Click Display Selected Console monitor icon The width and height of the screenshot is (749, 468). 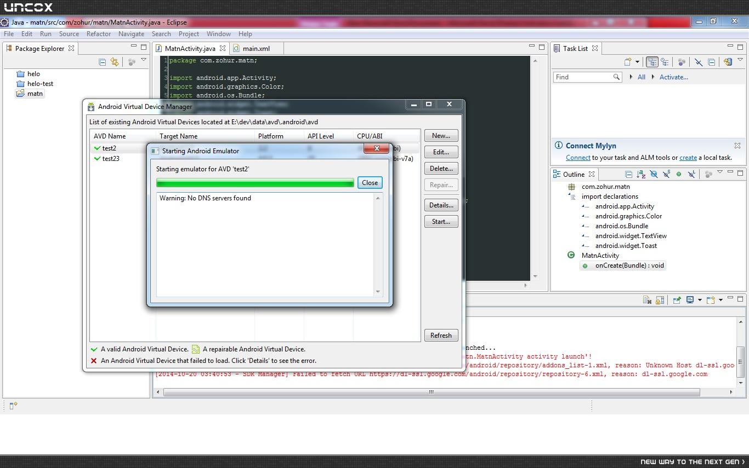click(690, 300)
